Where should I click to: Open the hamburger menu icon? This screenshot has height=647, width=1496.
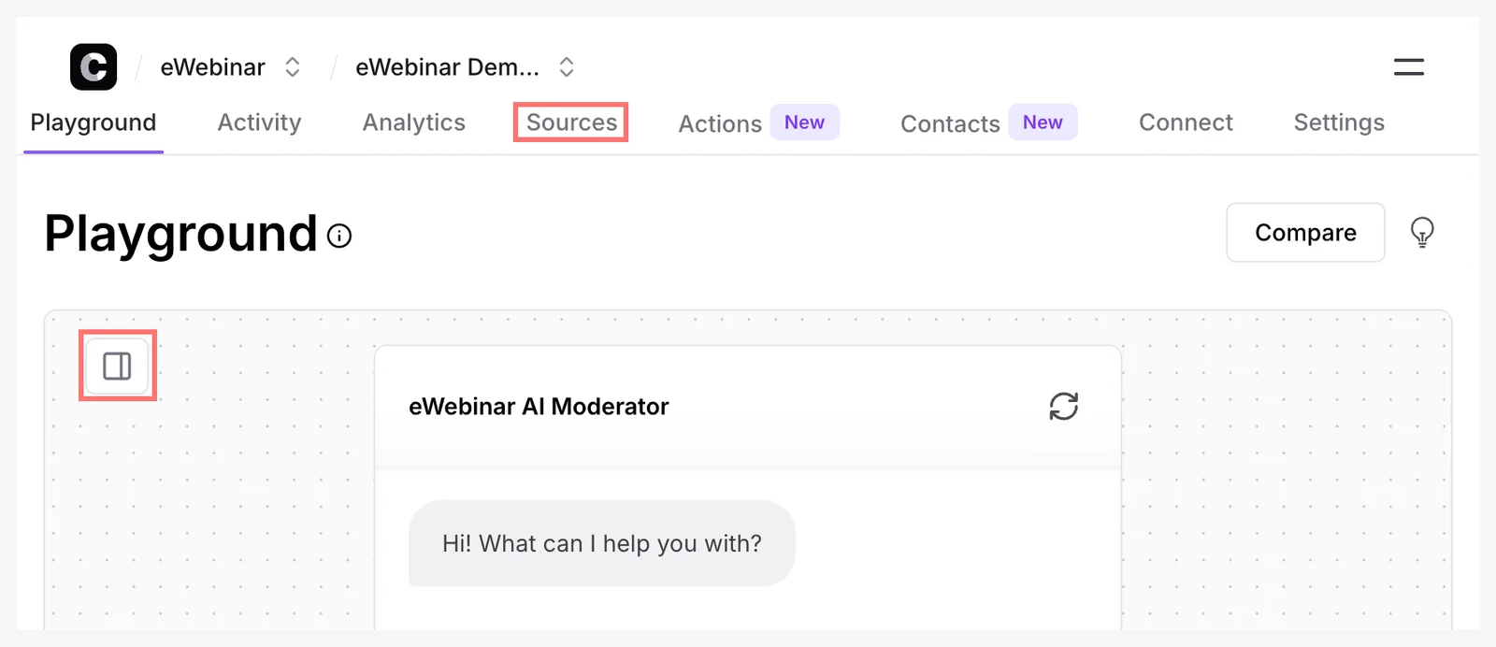click(x=1408, y=66)
